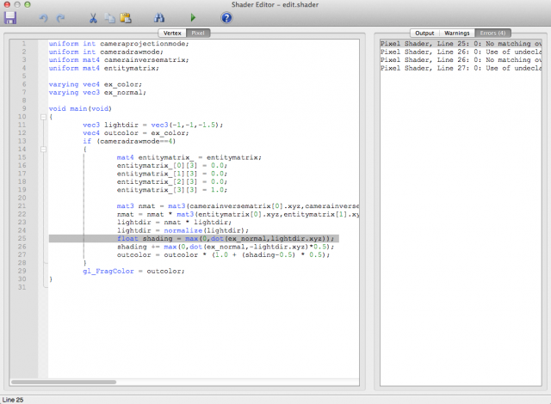Select the Pixel shader tab
This screenshot has height=404, width=551.
pos(198,33)
